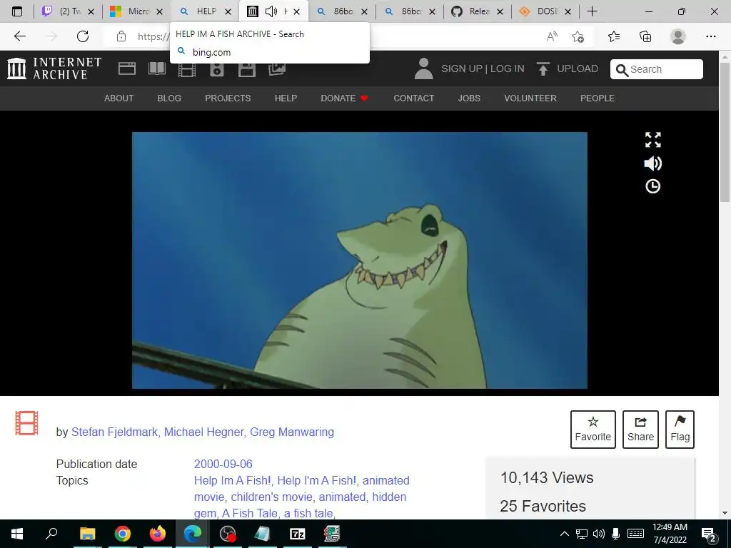Mute the tab via speaker icon in tab
The height and width of the screenshot is (548, 731).
pos(271,11)
